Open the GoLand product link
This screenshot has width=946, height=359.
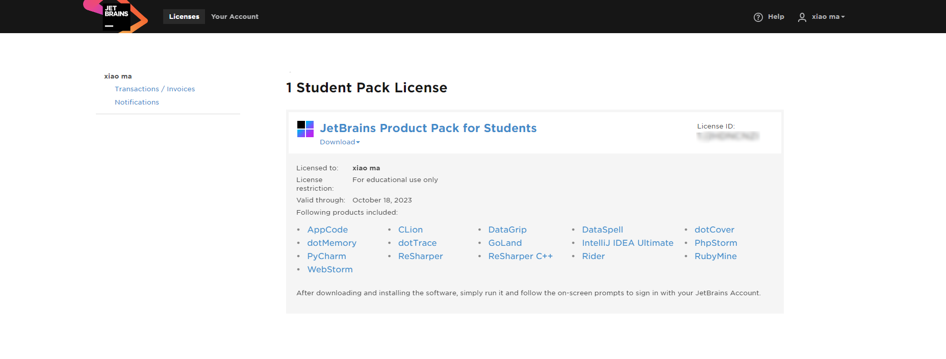[505, 243]
